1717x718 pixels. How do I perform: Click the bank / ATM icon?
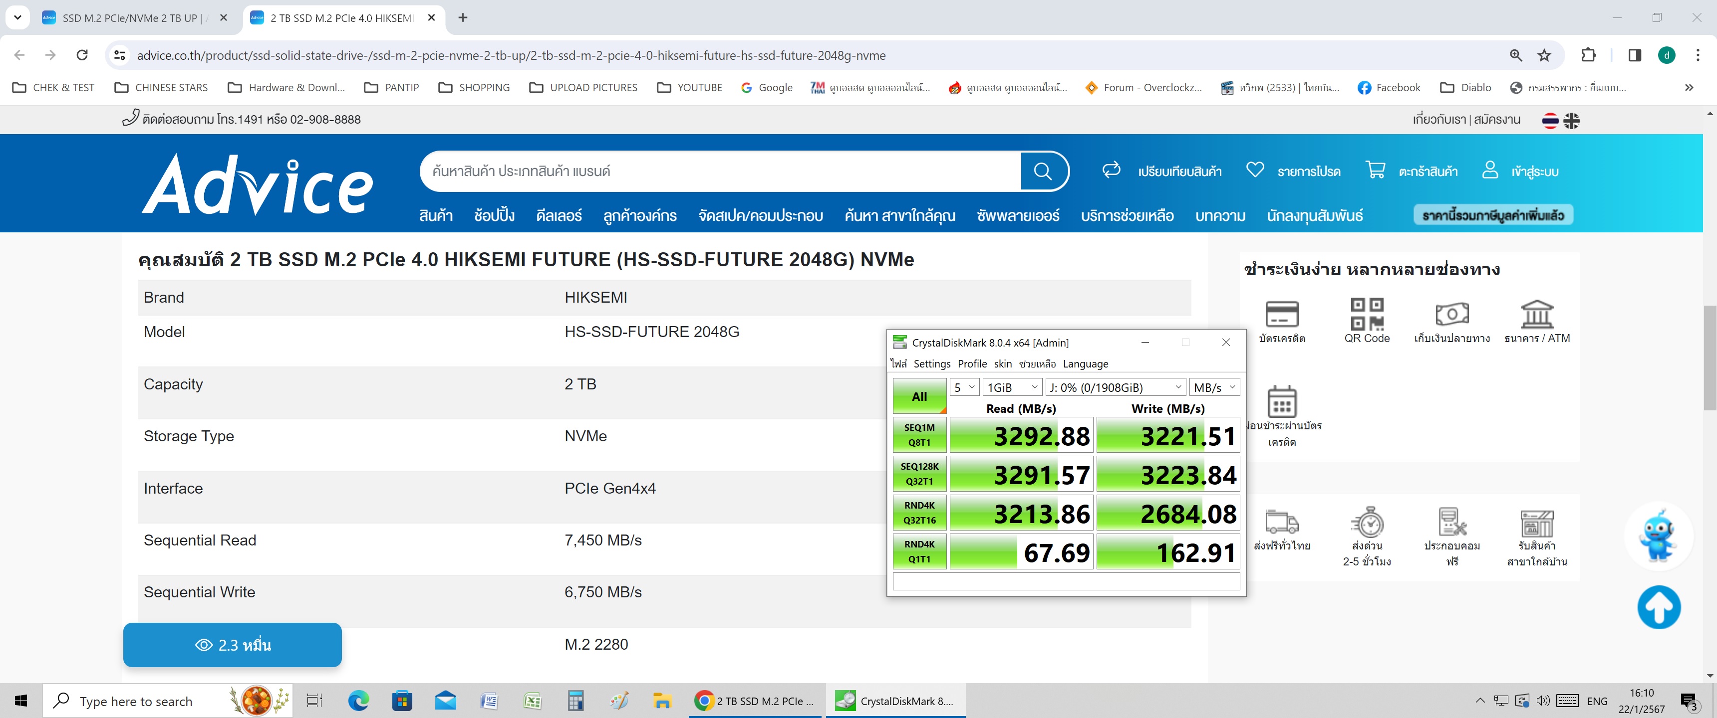point(1537,314)
